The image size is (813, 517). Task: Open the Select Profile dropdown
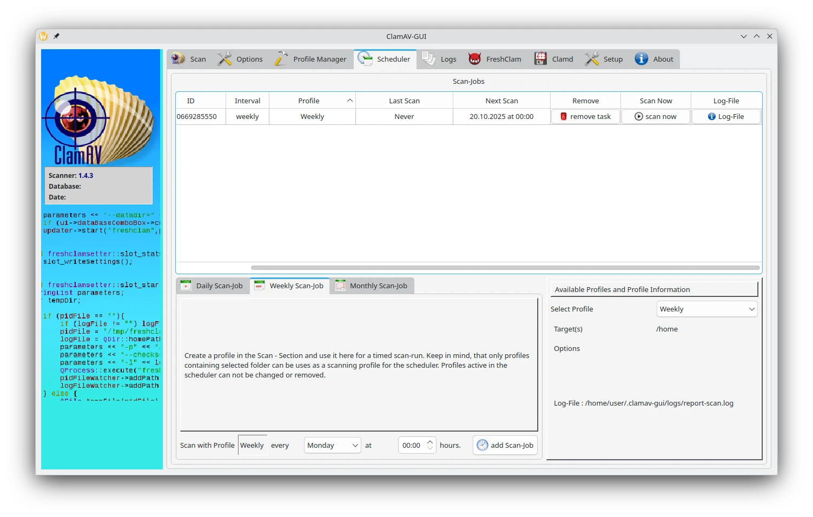[x=706, y=309]
